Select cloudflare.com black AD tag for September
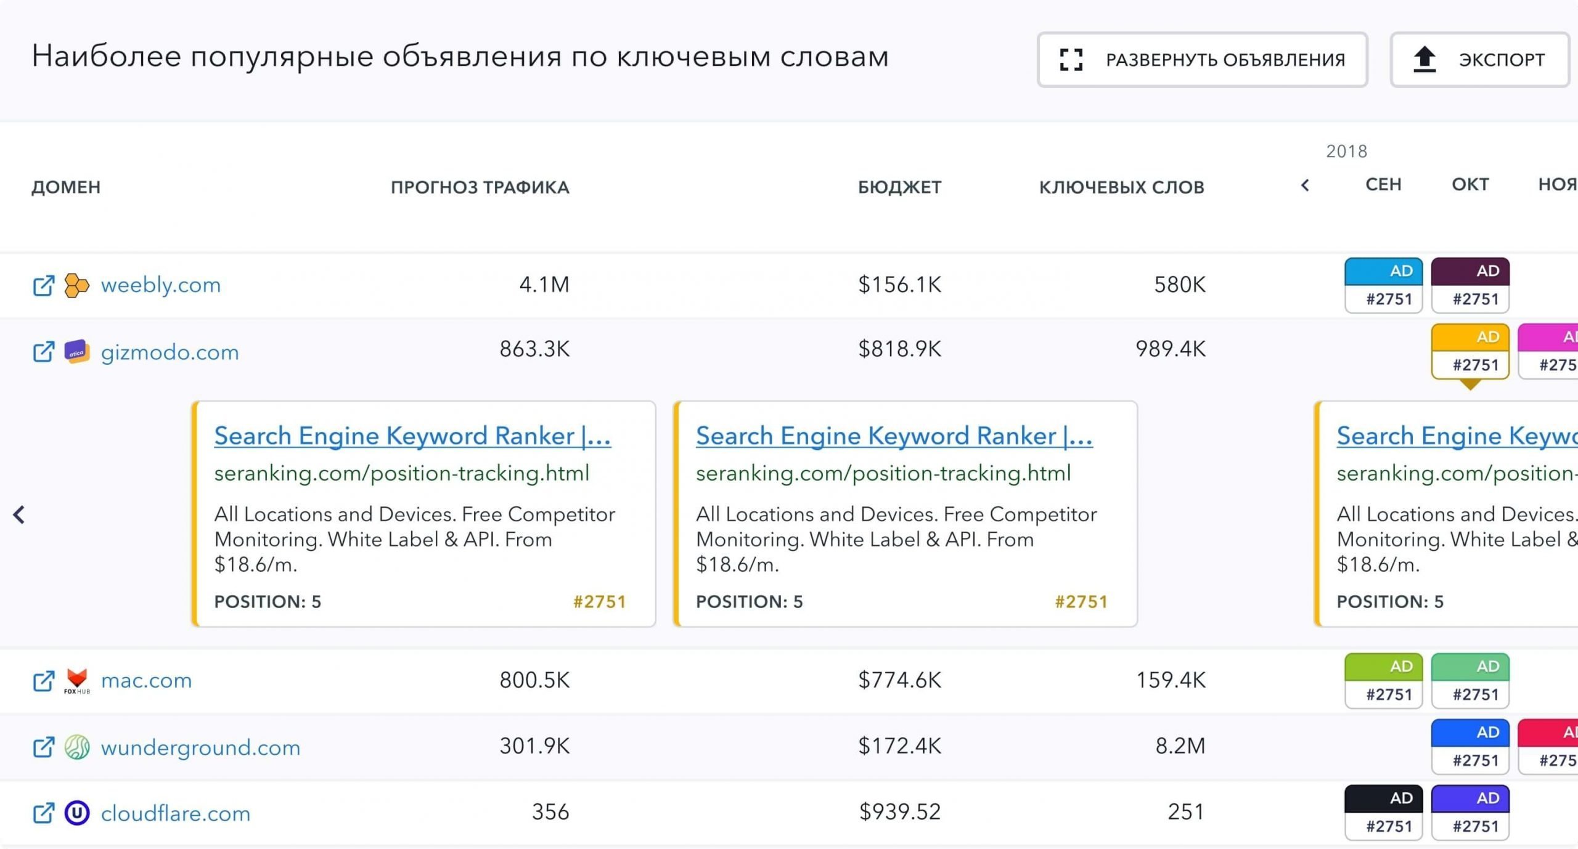 (1383, 813)
